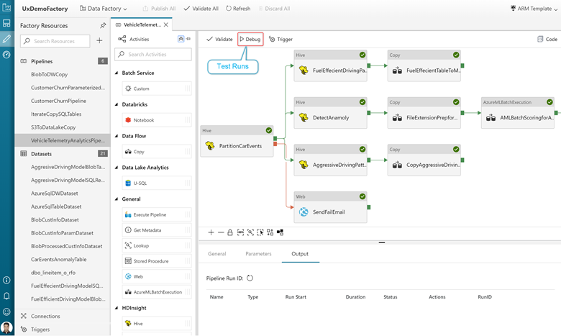The height and width of the screenshot is (336, 561).
Task: Switch to the Output tab
Action: coord(300,254)
